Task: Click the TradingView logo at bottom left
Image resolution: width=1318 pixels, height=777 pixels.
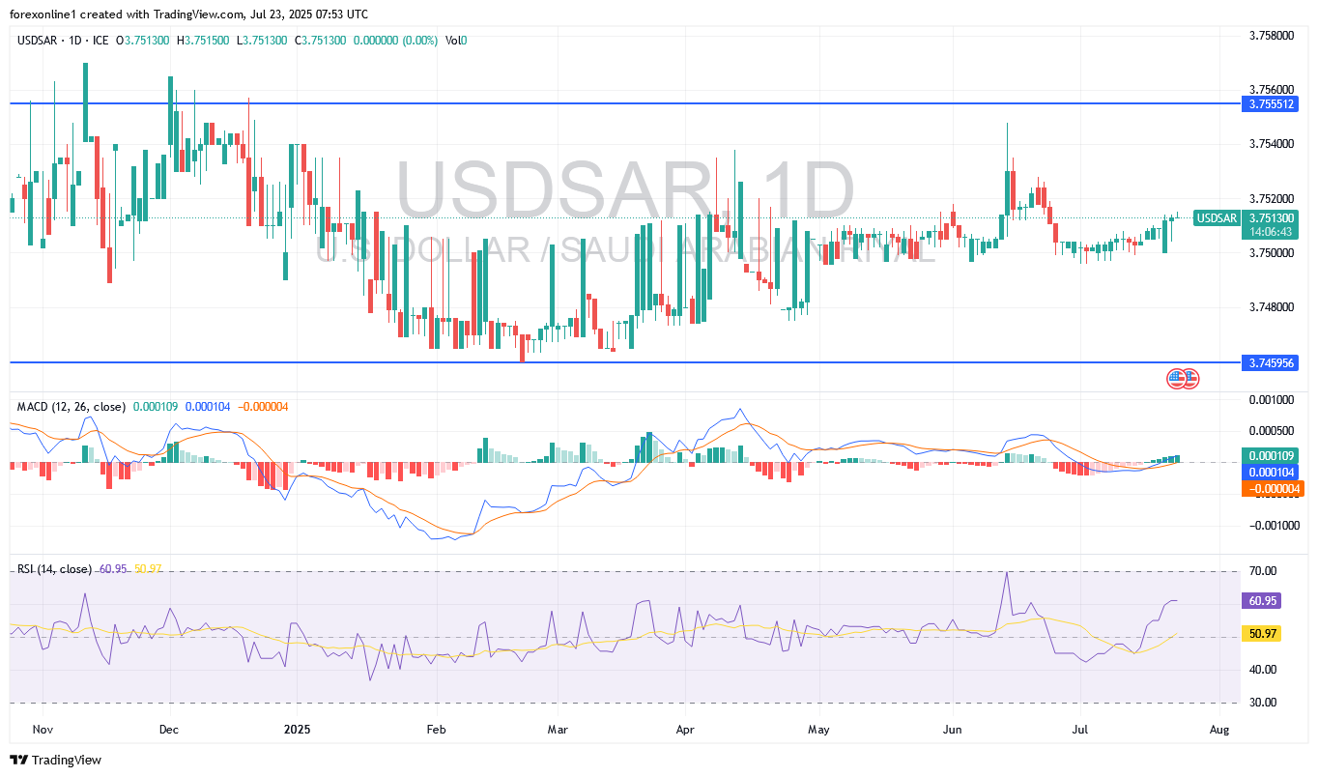Action: click(55, 761)
